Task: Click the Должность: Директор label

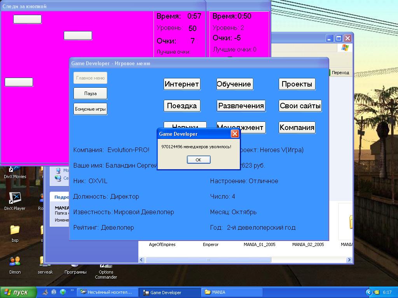Action: coord(106,197)
